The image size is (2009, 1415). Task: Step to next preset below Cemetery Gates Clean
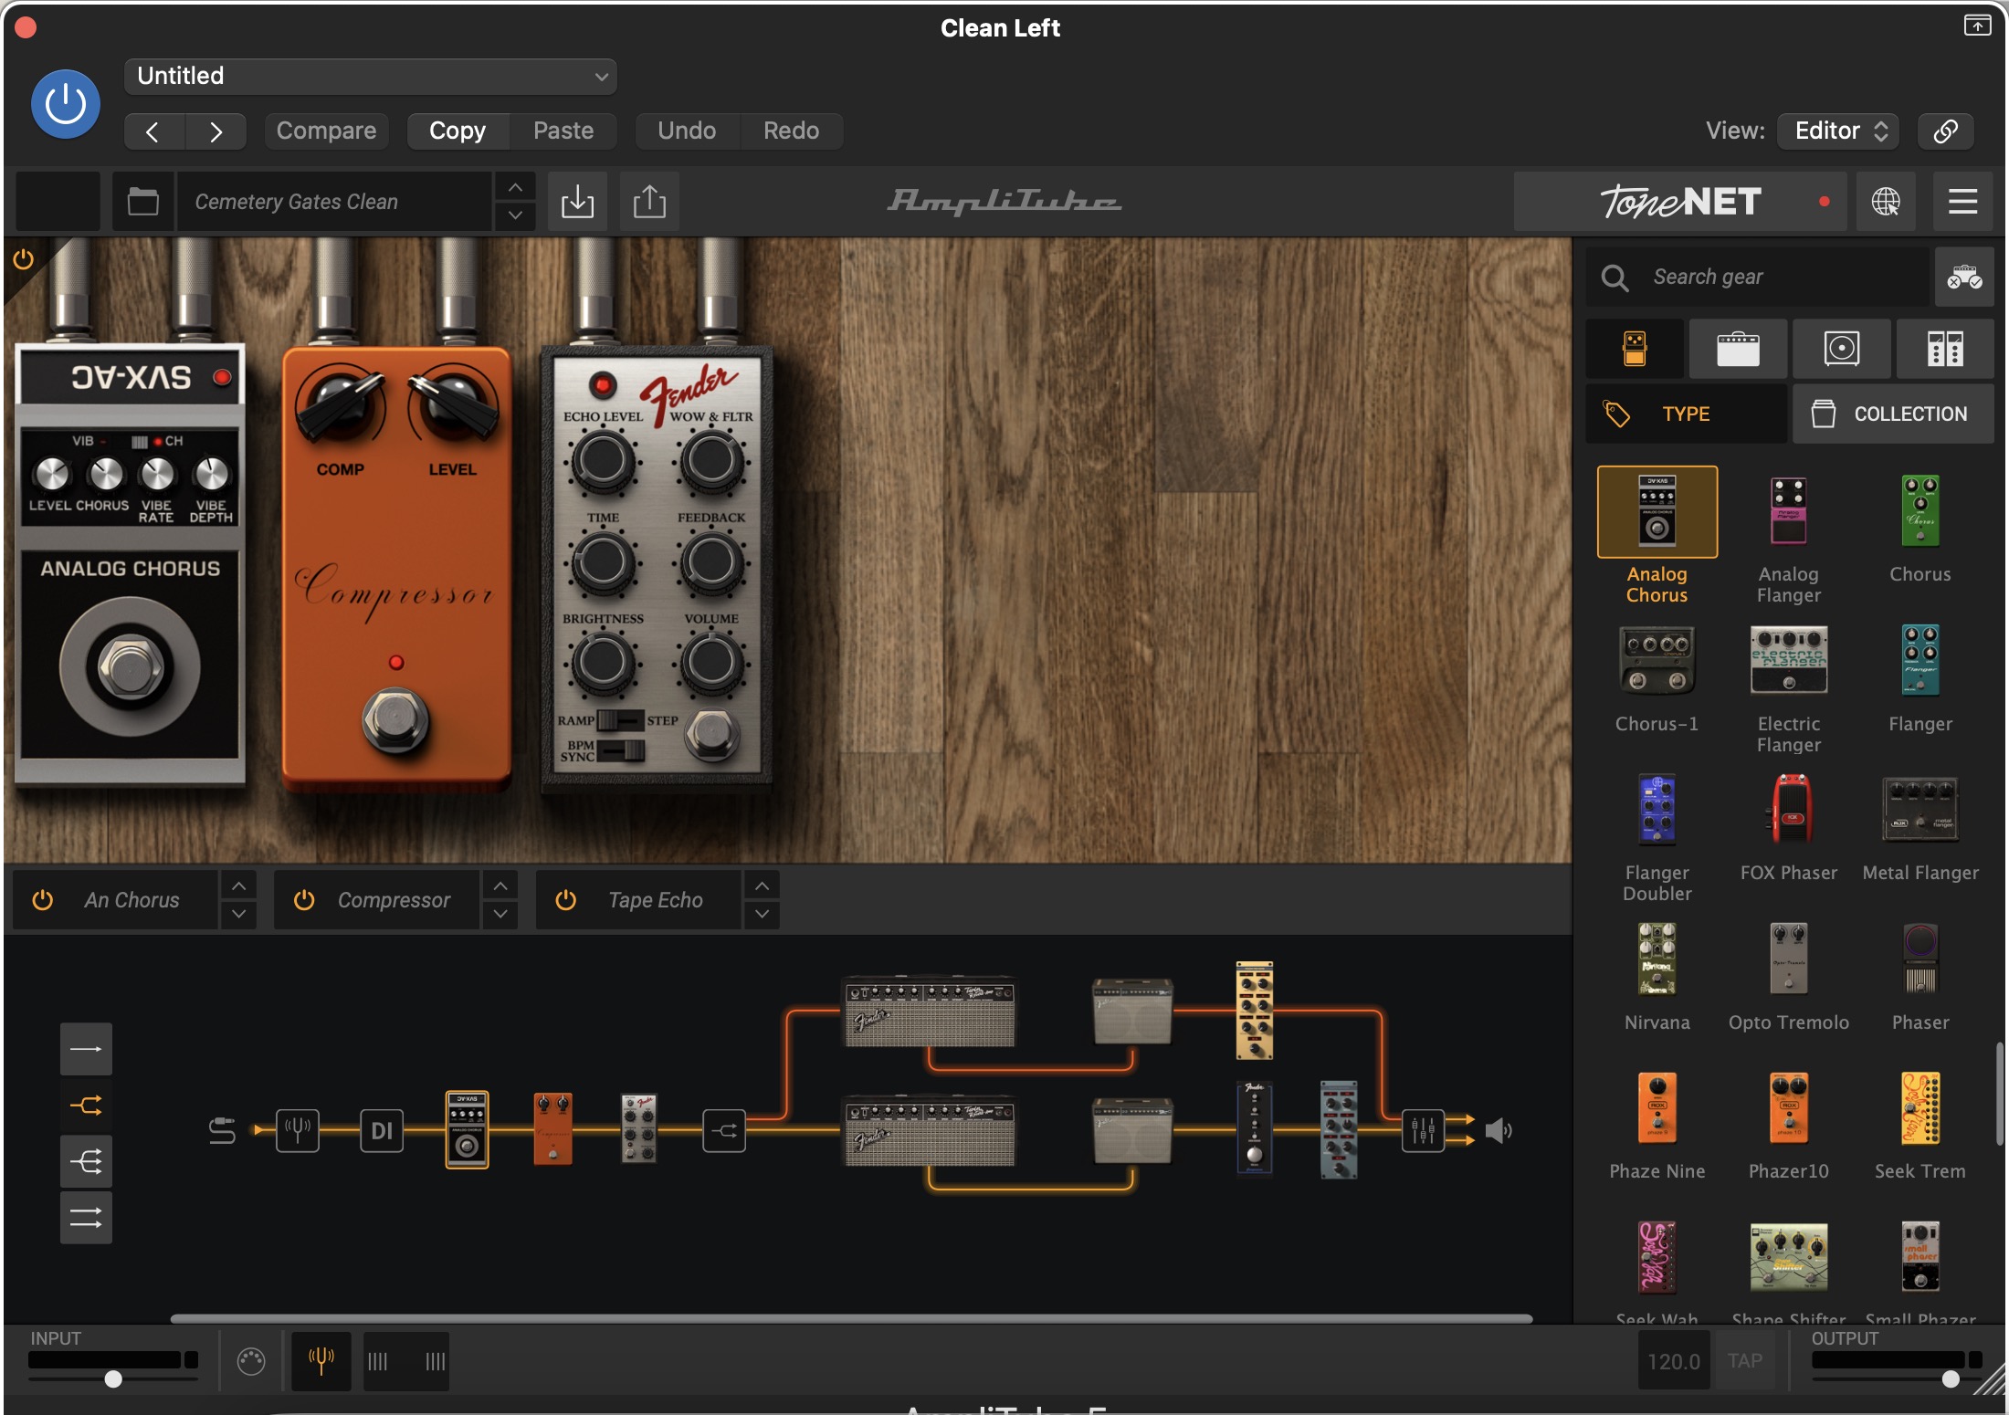click(515, 216)
